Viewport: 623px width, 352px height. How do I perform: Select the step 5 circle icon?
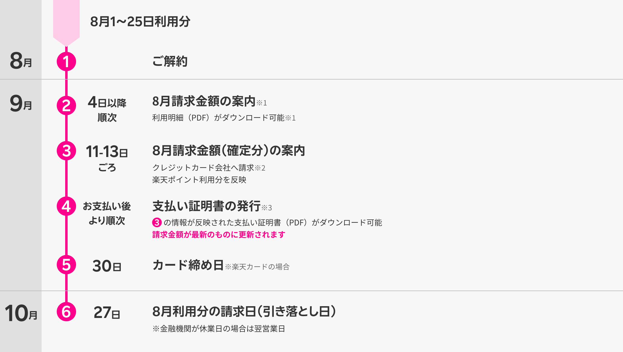coord(66,265)
